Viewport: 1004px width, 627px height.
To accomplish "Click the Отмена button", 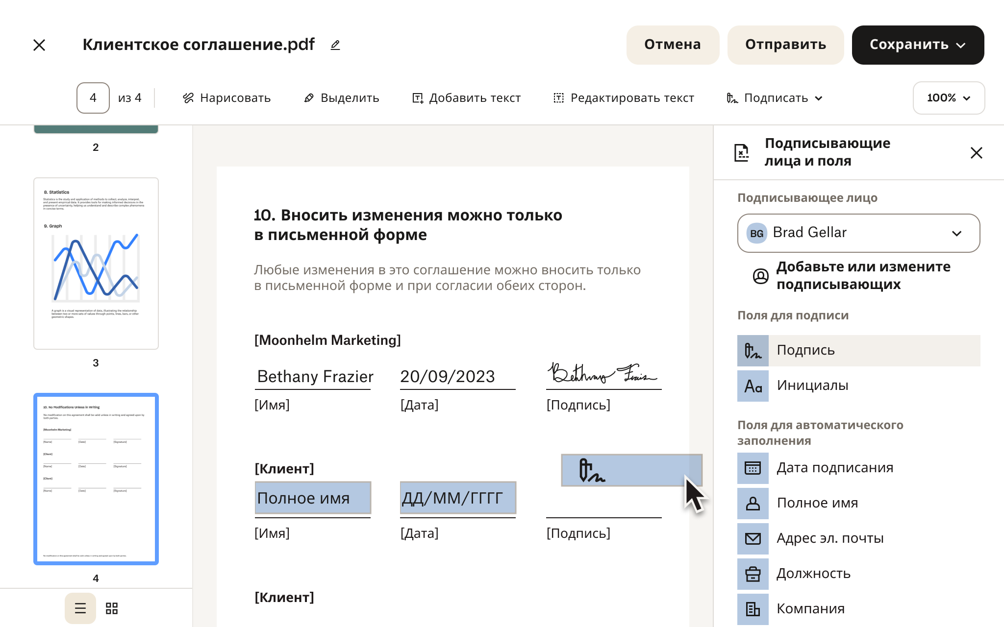I will click(x=673, y=45).
